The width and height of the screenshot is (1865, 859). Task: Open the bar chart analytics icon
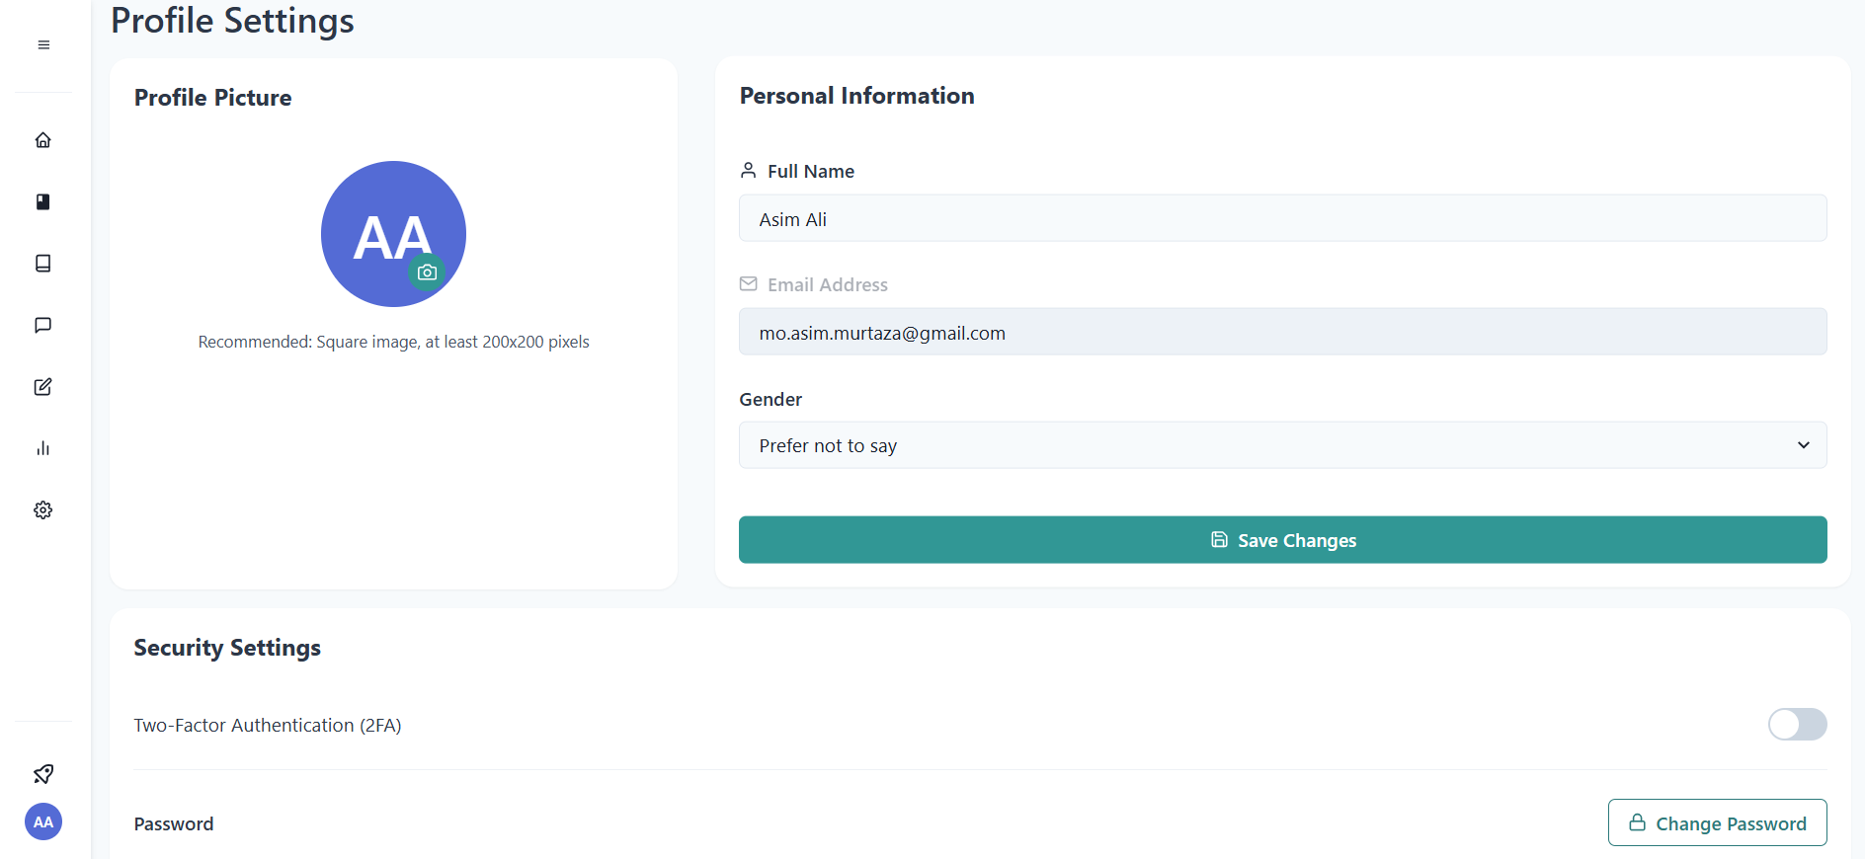click(43, 448)
